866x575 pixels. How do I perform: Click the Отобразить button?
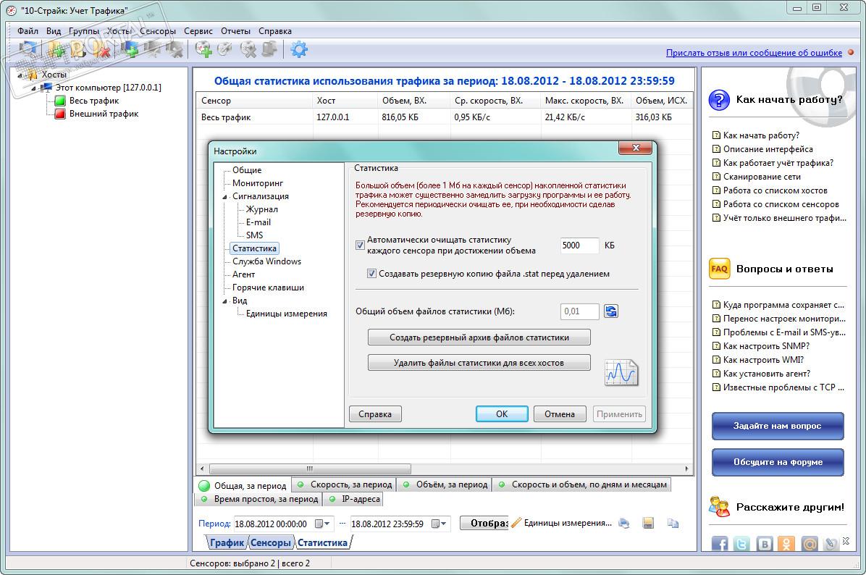tap(484, 523)
